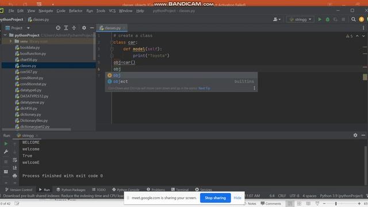Open Run panel settings gear icon
Viewport: 368px width, 207px height.
click(355, 135)
